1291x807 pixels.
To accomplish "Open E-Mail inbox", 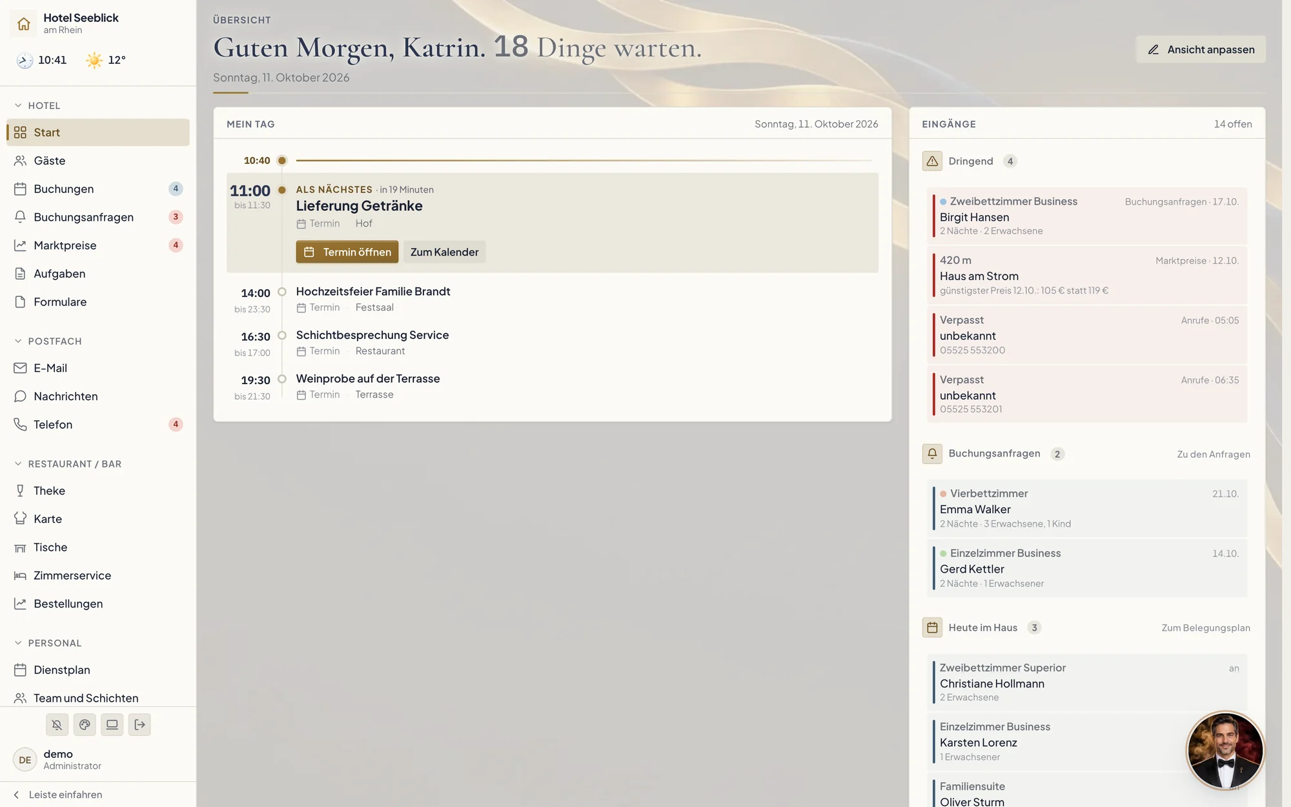I will [x=98, y=368].
